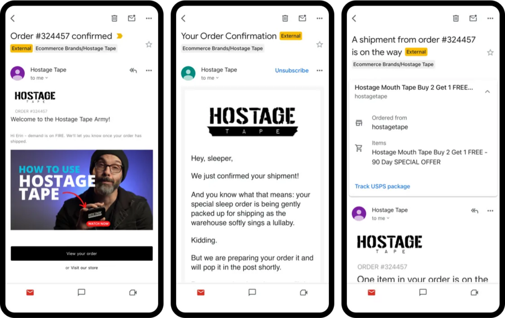The width and height of the screenshot is (505, 318).
Task: Click the 'View your order' button
Action: pos(82,254)
